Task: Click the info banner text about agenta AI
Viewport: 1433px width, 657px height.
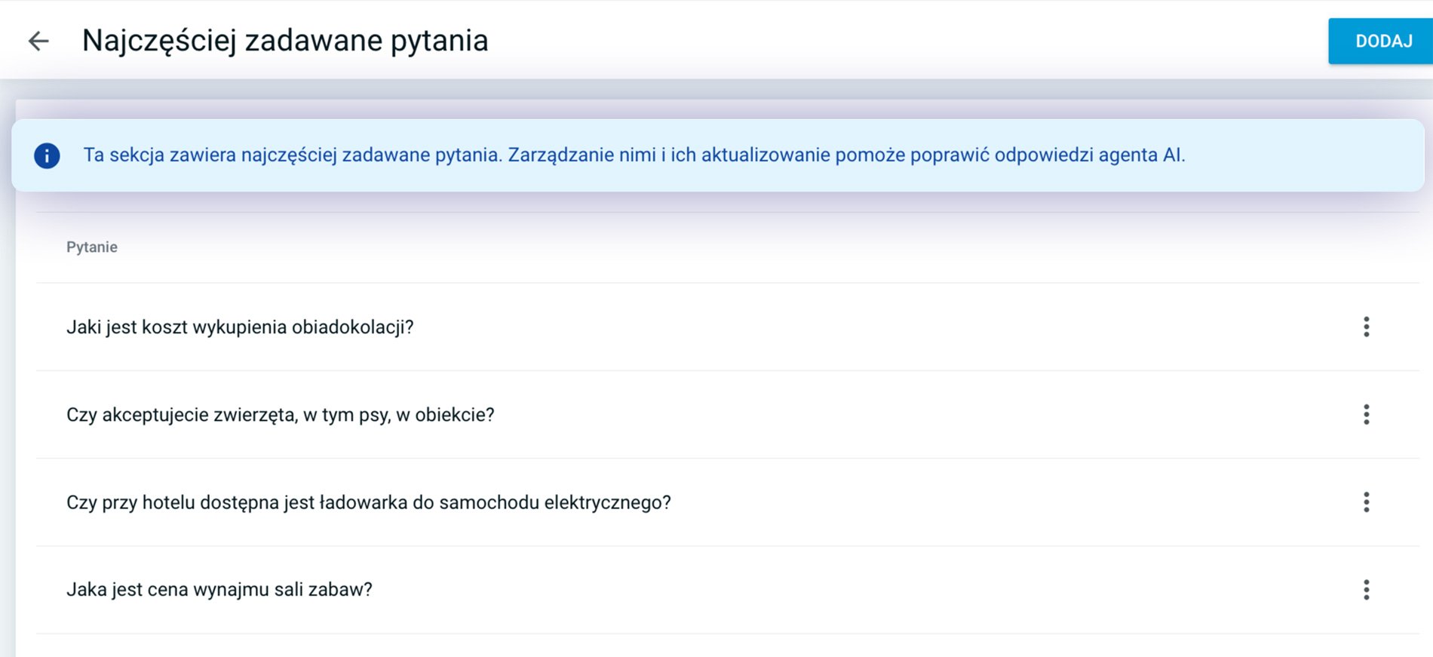Action: (x=634, y=155)
